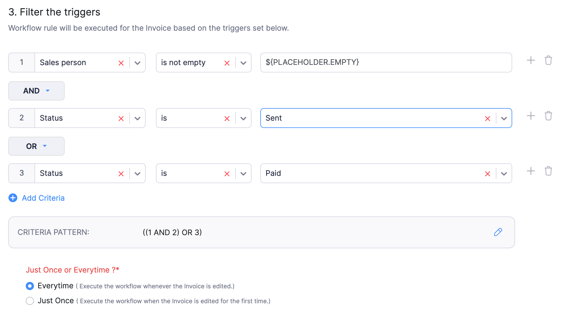This screenshot has width=578, height=319.
Task: Click the edit pencil icon for criteria pattern
Action: 498,232
